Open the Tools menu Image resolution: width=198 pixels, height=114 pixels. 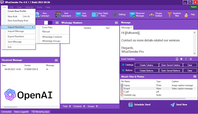39,7
